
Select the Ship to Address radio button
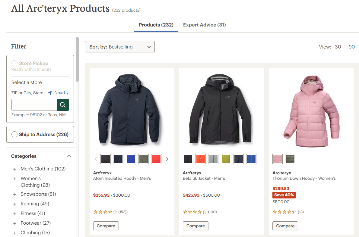(x=14, y=135)
